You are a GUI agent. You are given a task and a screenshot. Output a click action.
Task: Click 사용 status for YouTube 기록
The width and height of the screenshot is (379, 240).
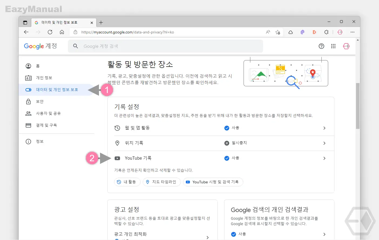(232, 158)
